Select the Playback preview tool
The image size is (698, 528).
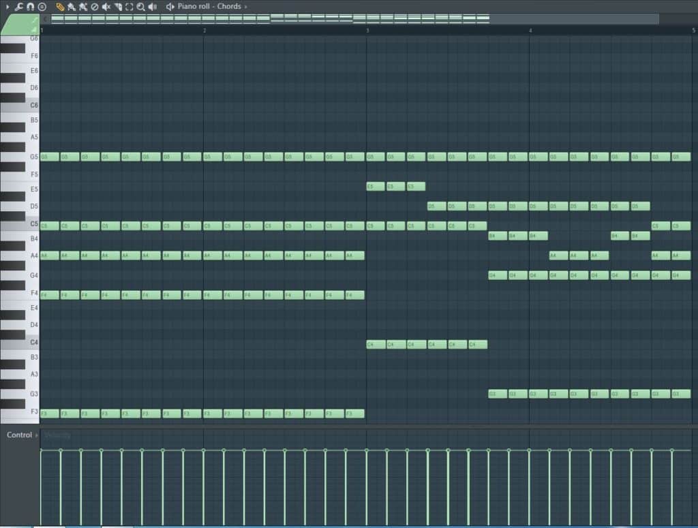[x=151, y=6]
